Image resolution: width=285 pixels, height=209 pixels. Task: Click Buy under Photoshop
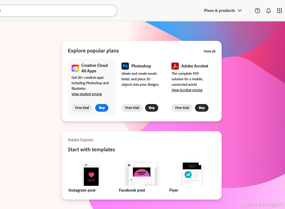[x=152, y=108]
